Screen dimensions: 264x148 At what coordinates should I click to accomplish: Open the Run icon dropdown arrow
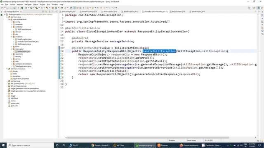click(x=34, y=8)
